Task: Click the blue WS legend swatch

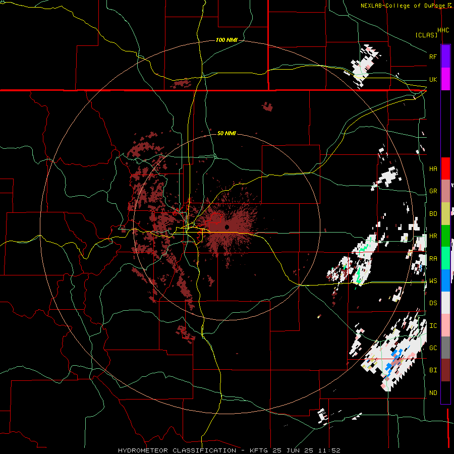Action: coord(445,280)
